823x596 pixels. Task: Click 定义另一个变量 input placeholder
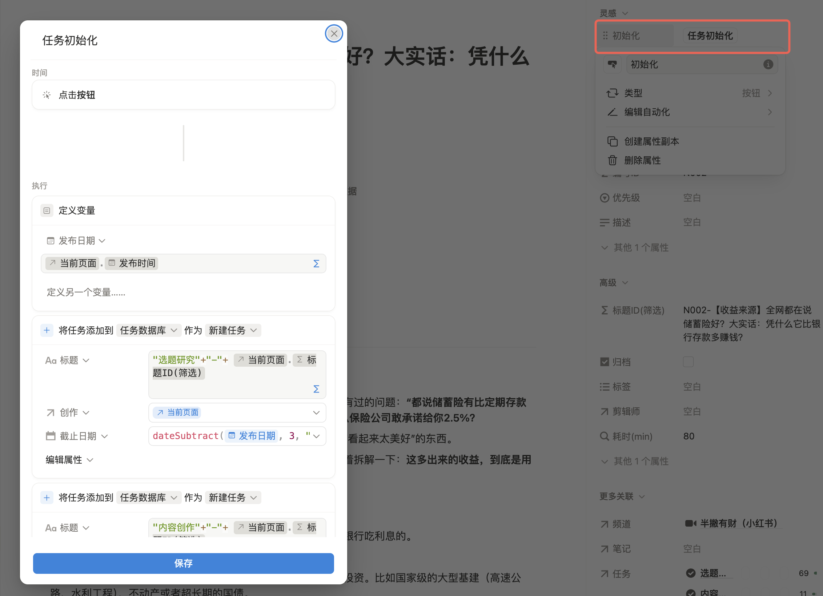(86, 292)
